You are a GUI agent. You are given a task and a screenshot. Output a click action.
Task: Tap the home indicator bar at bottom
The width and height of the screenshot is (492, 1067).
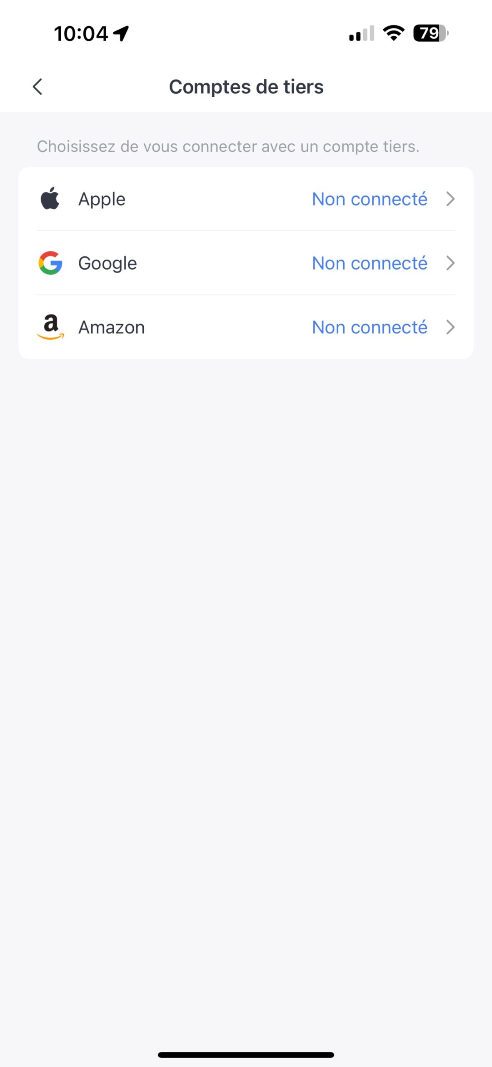click(x=246, y=1054)
